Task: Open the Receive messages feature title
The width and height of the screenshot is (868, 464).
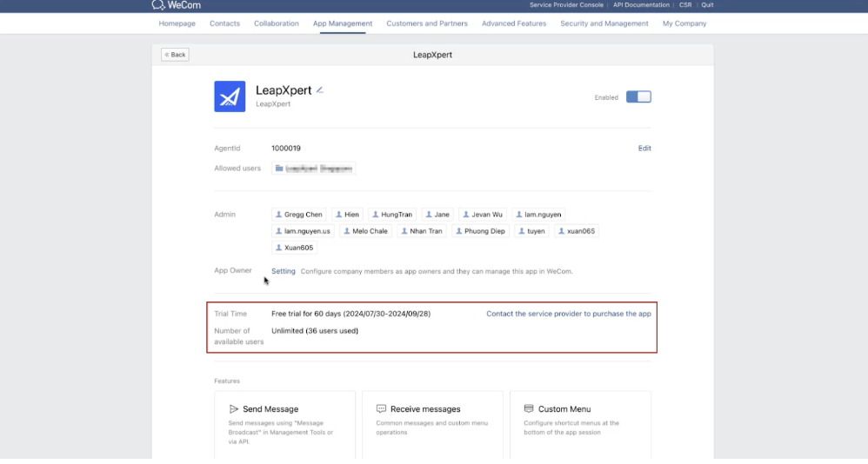Action: (425, 409)
